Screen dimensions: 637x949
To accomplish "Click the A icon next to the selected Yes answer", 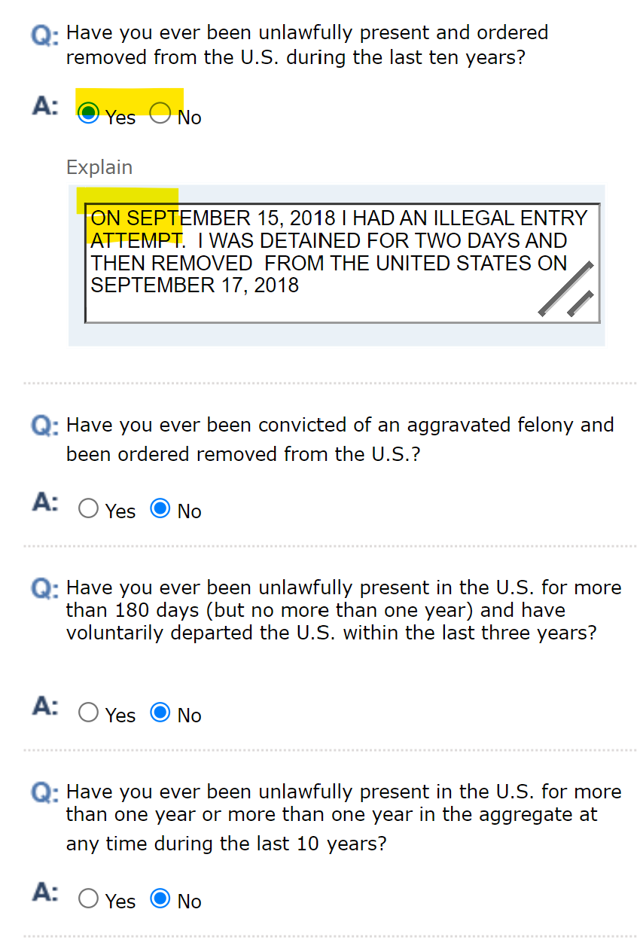I will [x=45, y=106].
